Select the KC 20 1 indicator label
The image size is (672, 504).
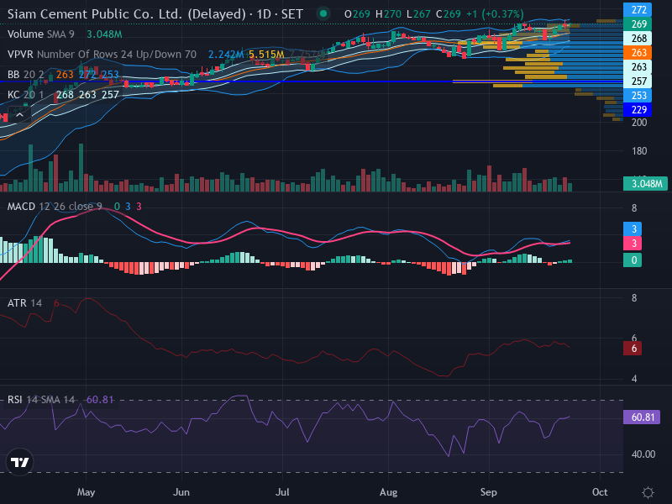[x=26, y=95]
